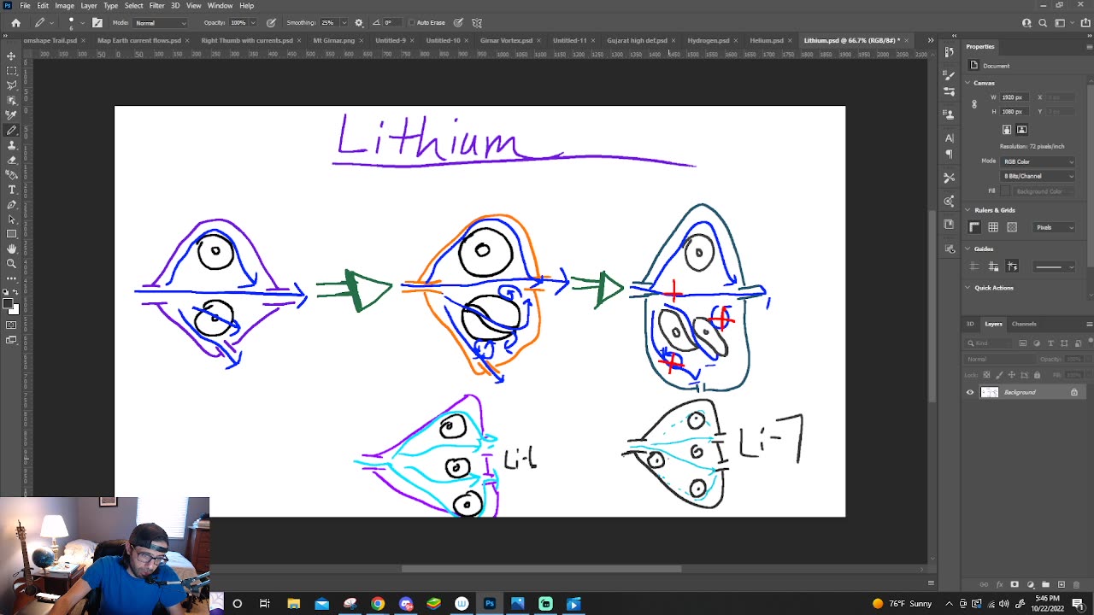Open the Filter menu
1094x615 pixels.
(x=156, y=5)
